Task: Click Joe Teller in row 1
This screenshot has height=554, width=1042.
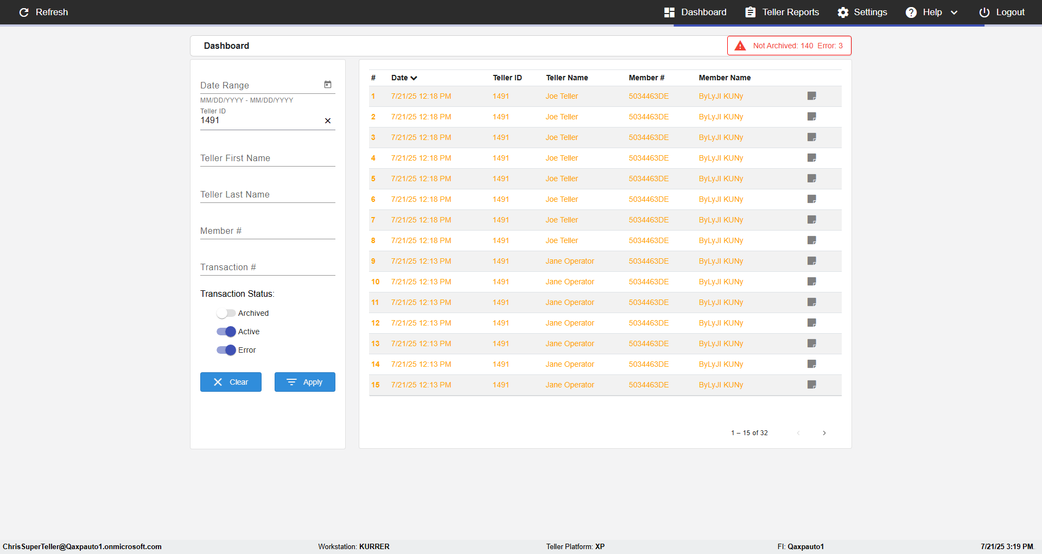Action: [x=562, y=96]
